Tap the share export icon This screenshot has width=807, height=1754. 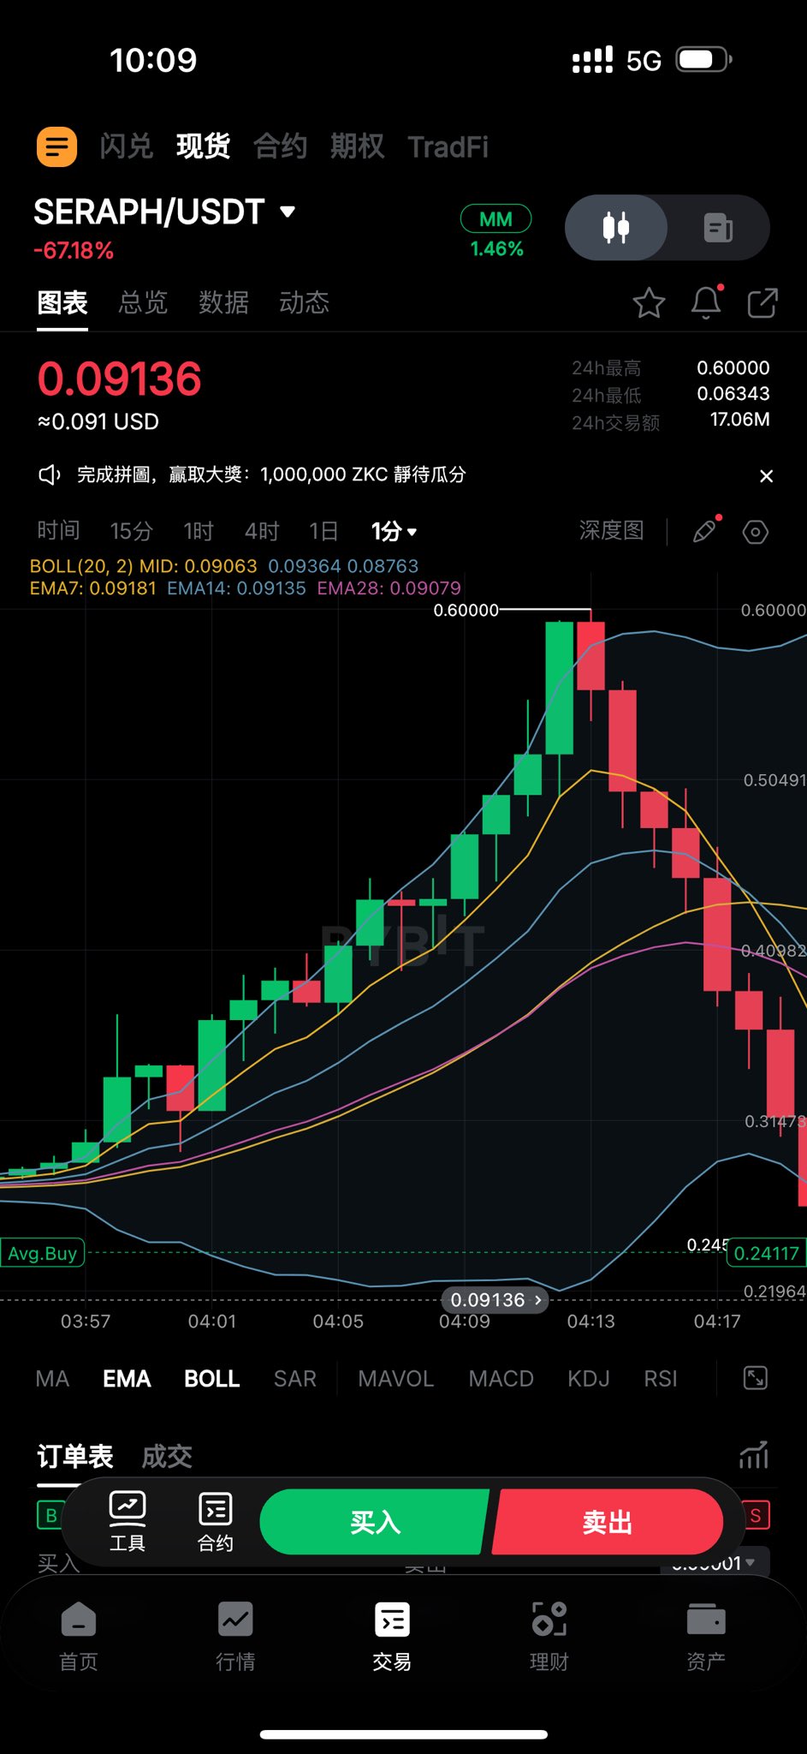point(762,303)
